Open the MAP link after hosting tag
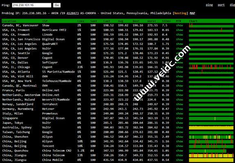The width and height of the screenshot is (235, 163). tap(192, 13)
